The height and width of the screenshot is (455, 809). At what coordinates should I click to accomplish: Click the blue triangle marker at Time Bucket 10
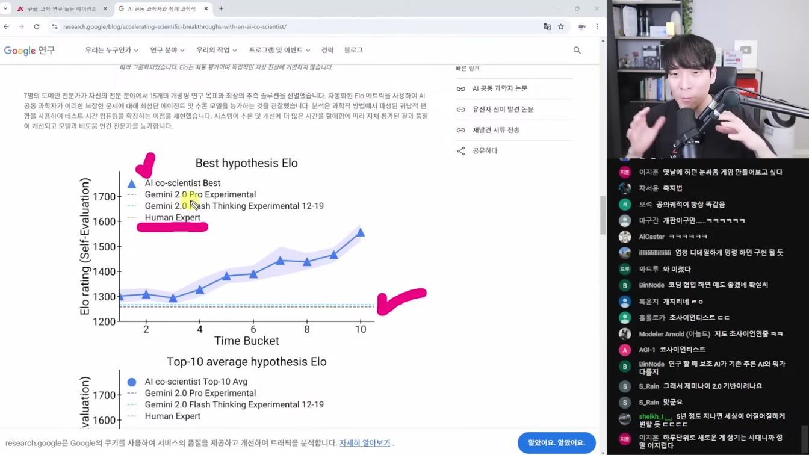point(361,232)
